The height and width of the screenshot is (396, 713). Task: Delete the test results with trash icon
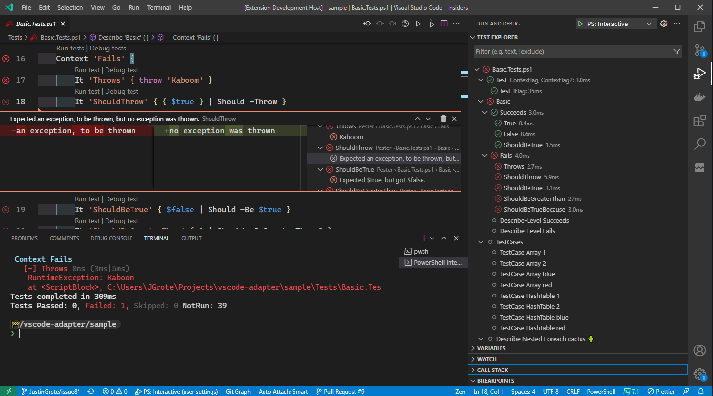coord(443,119)
